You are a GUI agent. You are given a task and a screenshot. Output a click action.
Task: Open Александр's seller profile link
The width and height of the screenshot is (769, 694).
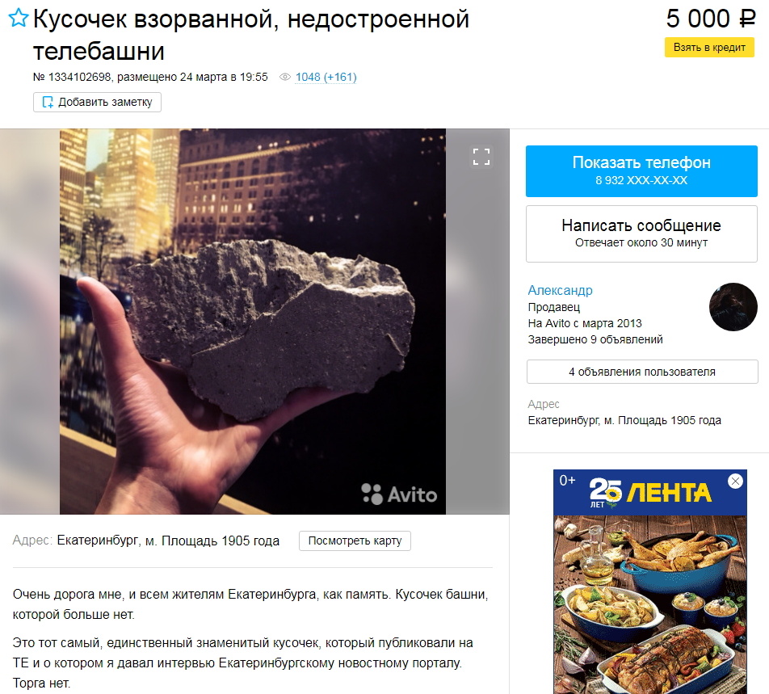560,290
